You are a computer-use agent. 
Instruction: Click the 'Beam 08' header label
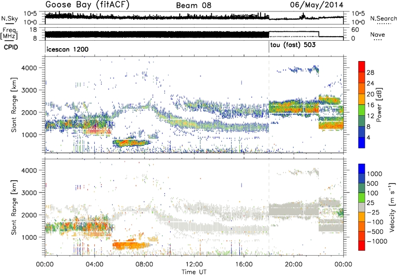point(194,5)
